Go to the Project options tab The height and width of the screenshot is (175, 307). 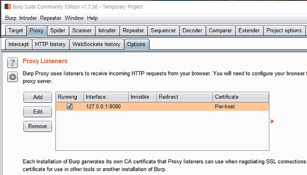(x=284, y=31)
